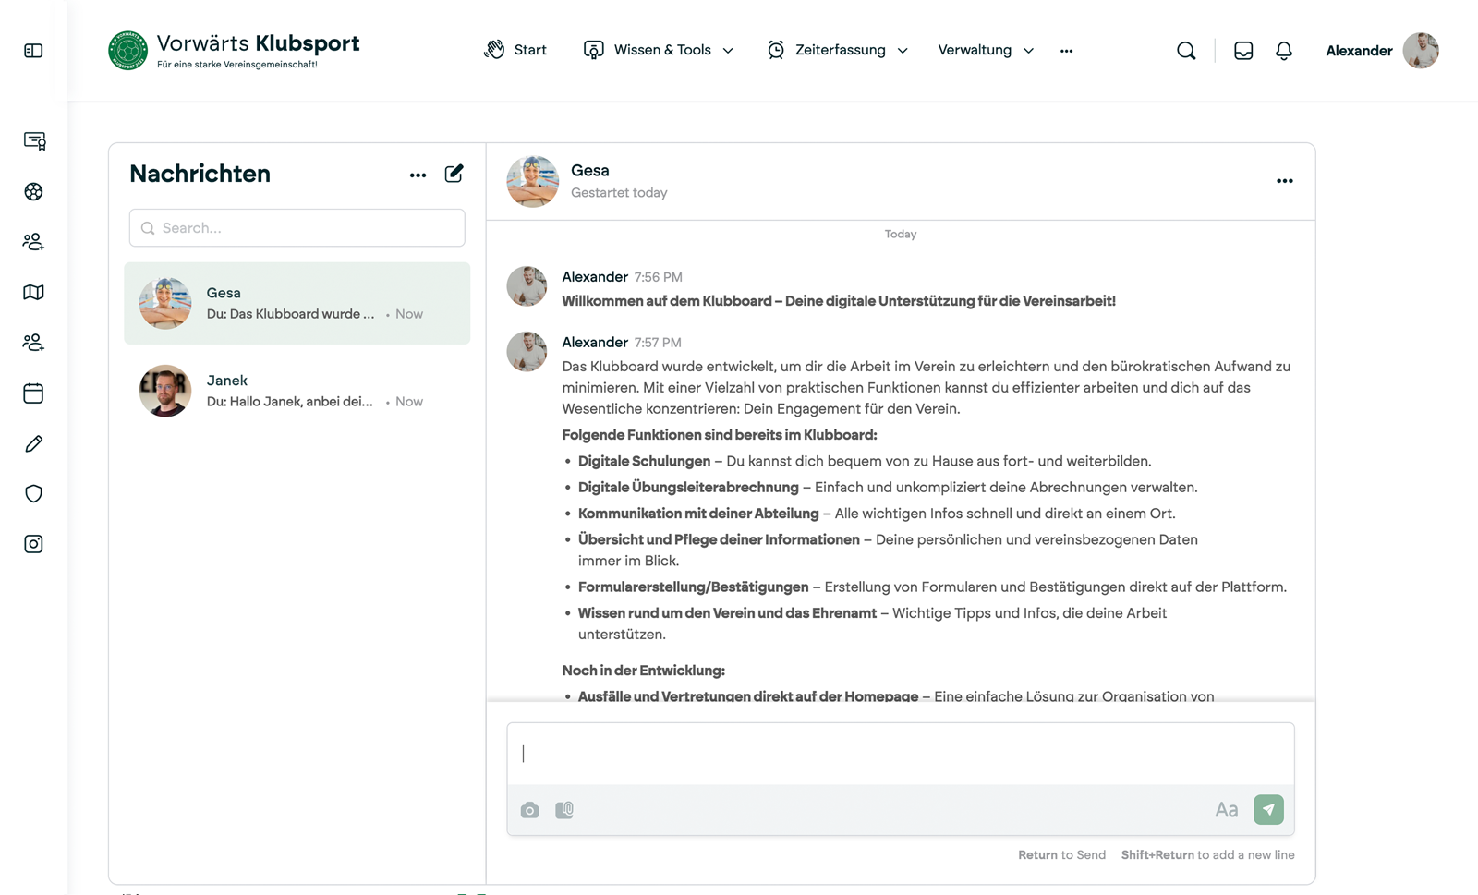Attach a photo with camera icon
The width and height of the screenshot is (1478, 895).
tap(529, 810)
